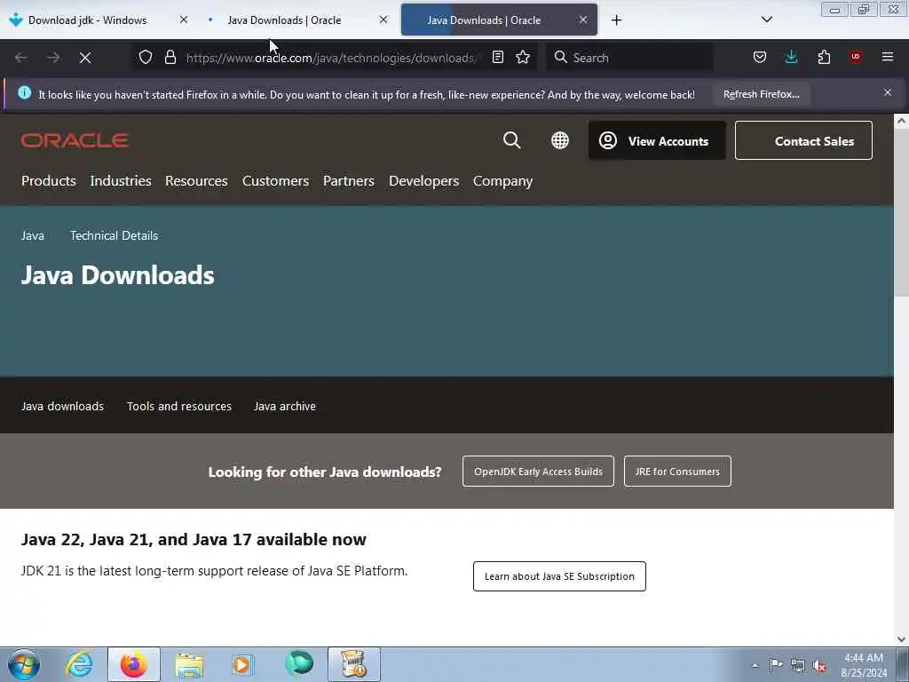This screenshot has height=682, width=909.
Task: Click OpenJDK Early Access Builds button
Action: 538,472
